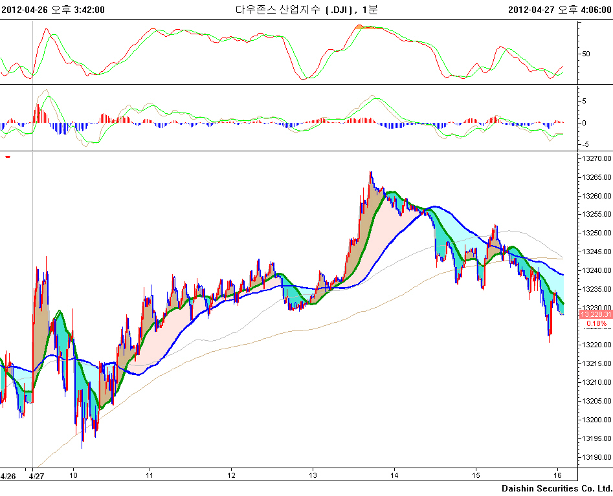Click the 0 level on the MACD axis
Image resolution: width=613 pixels, height=496 pixels.
click(x=585, y=123)
